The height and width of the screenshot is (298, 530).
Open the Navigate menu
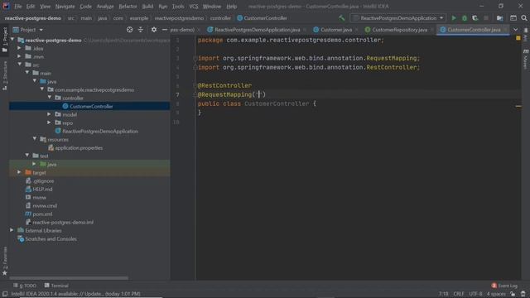[65, 7]
